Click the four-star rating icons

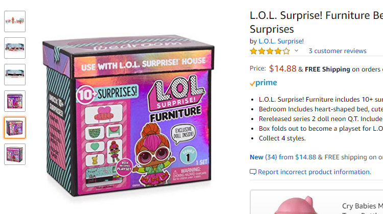tap(270, 51)
